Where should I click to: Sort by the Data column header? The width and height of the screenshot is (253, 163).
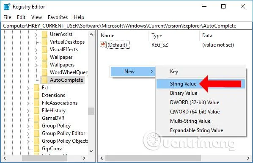coord(226,36)
